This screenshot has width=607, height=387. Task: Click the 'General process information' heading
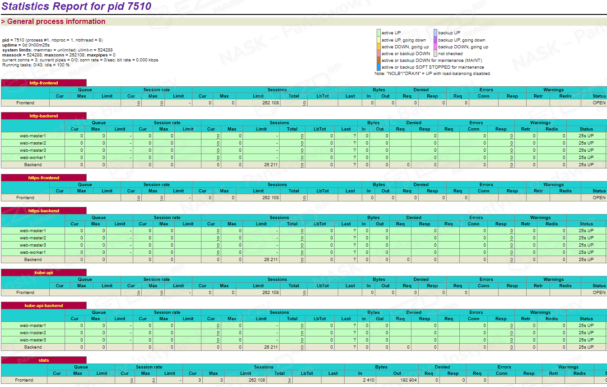(56, 22)
